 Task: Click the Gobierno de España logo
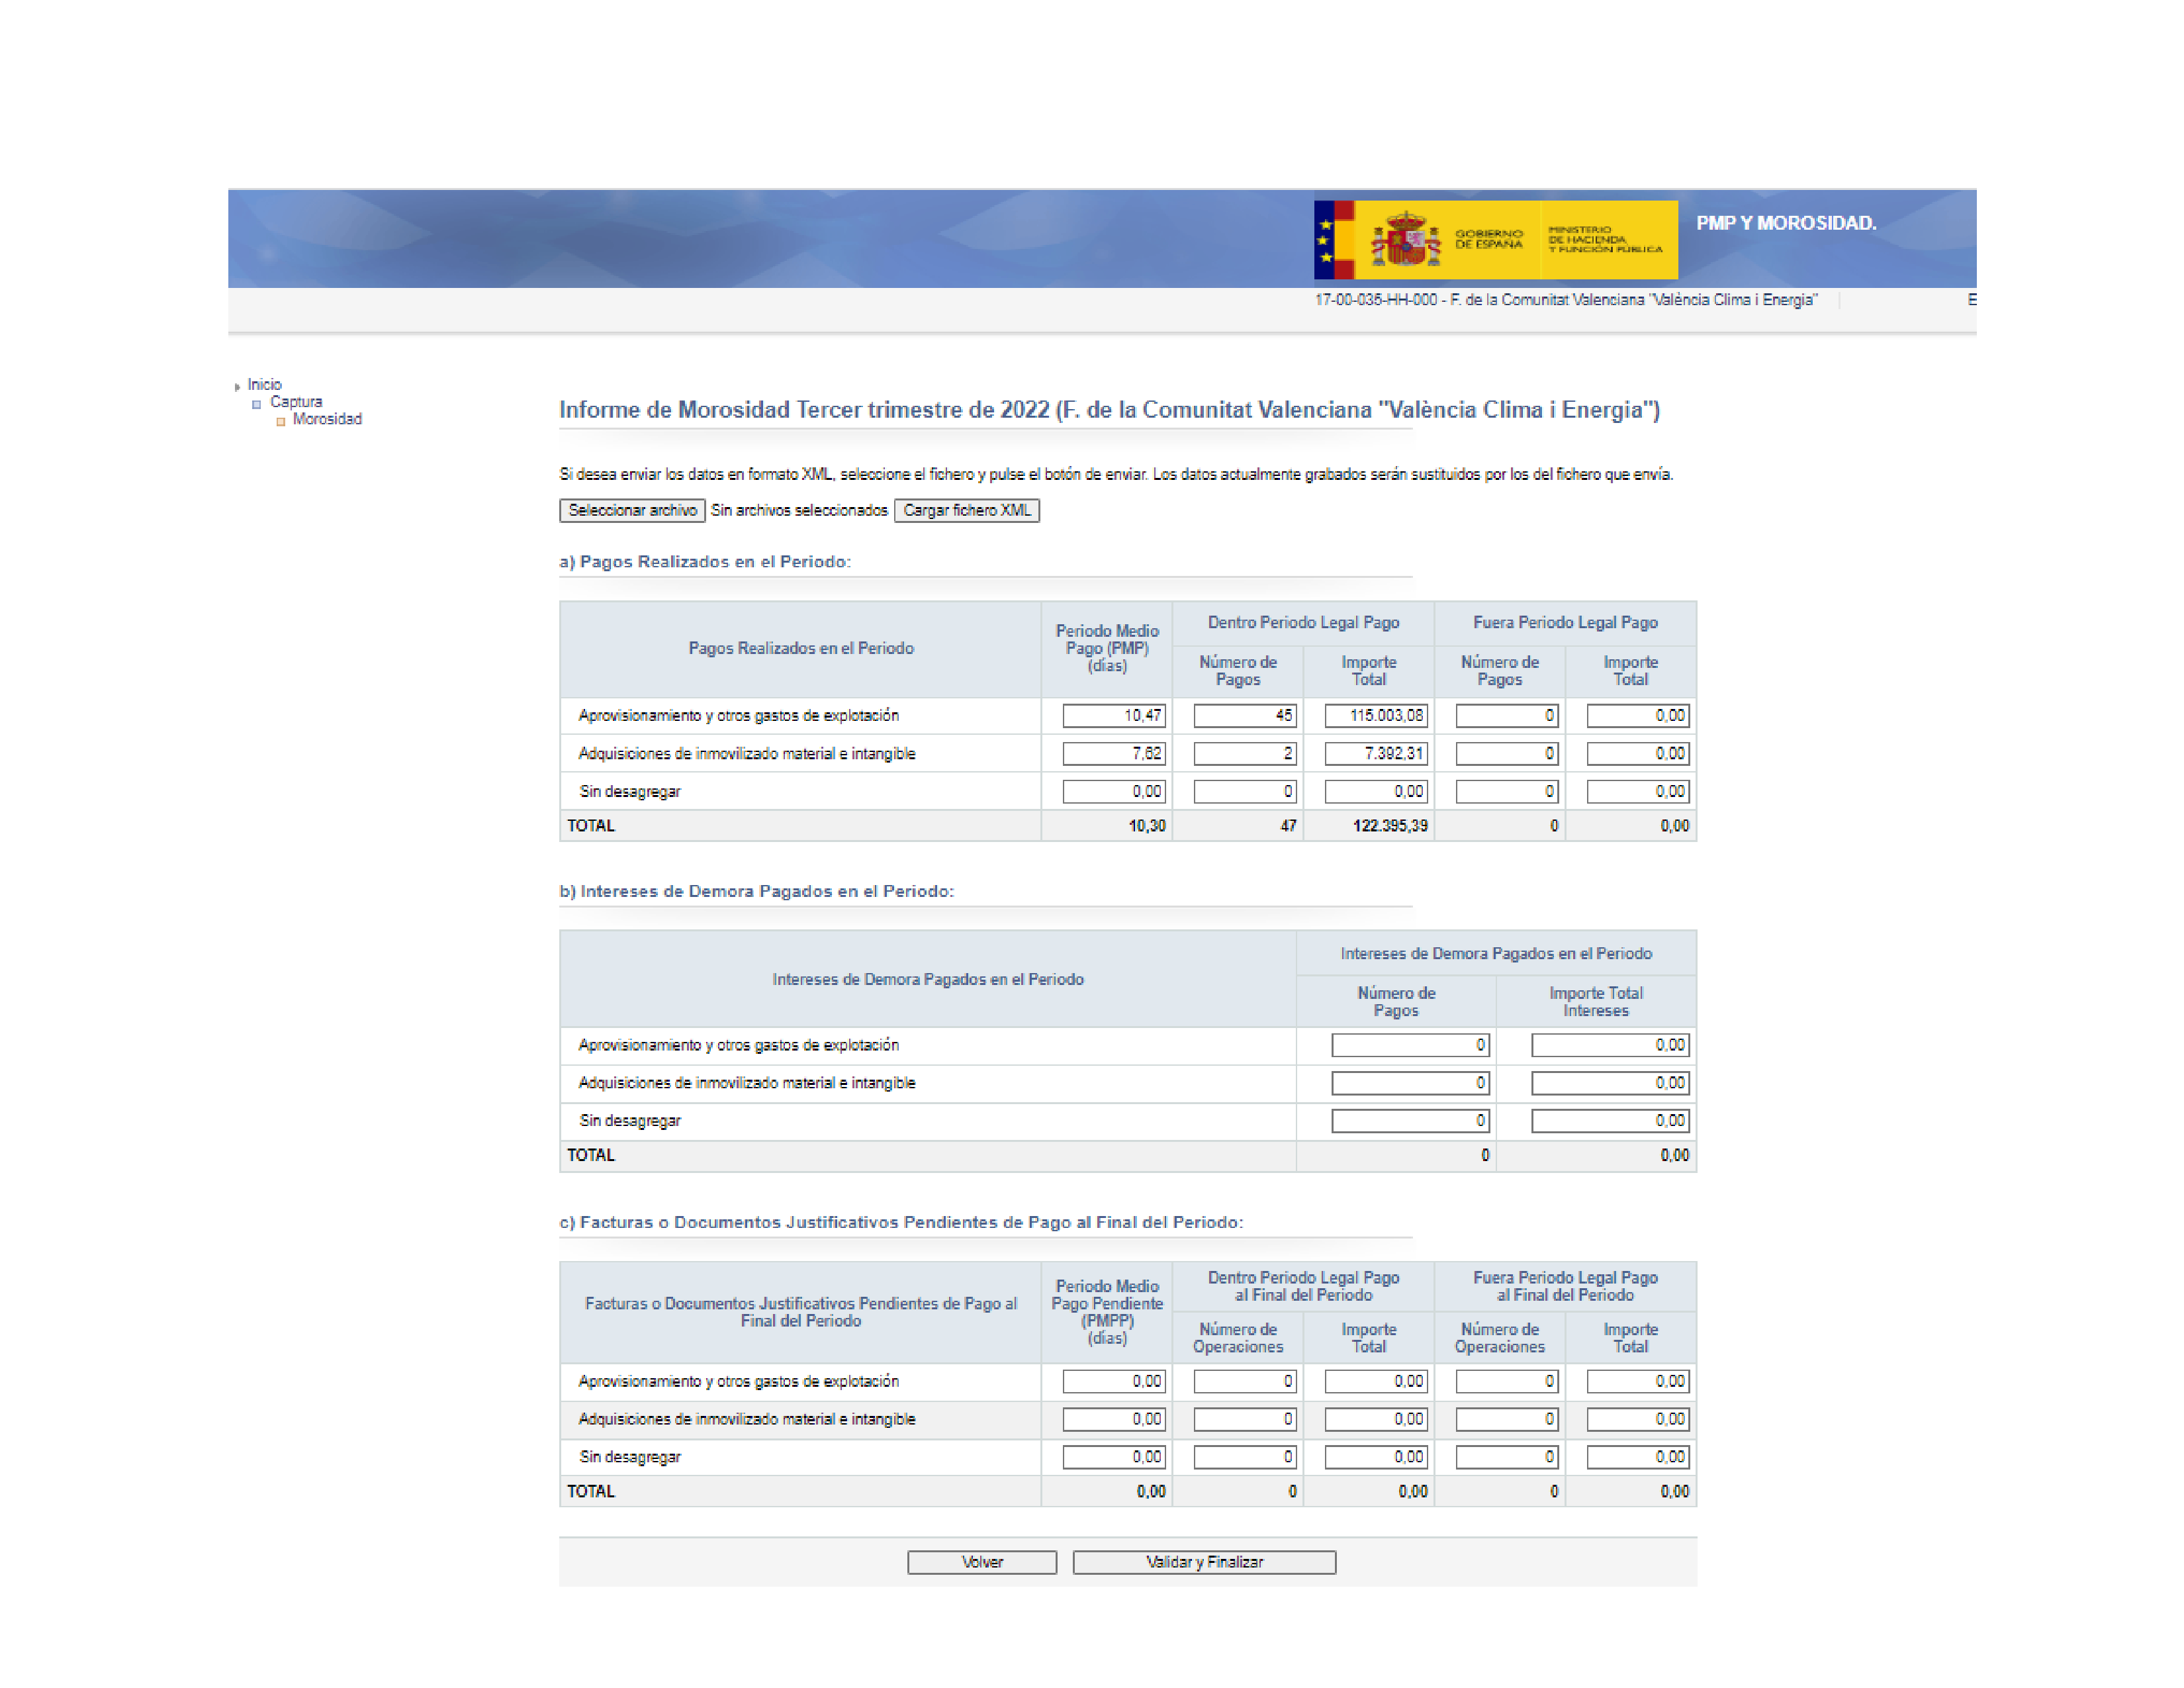click(x=1495, y=239)
